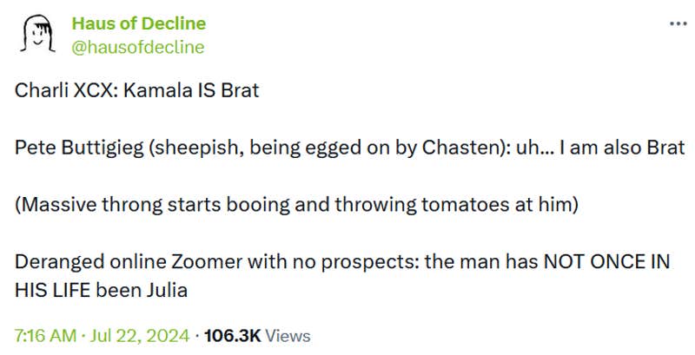Click the phrase Kamala IS Brat

pos(191,90)
